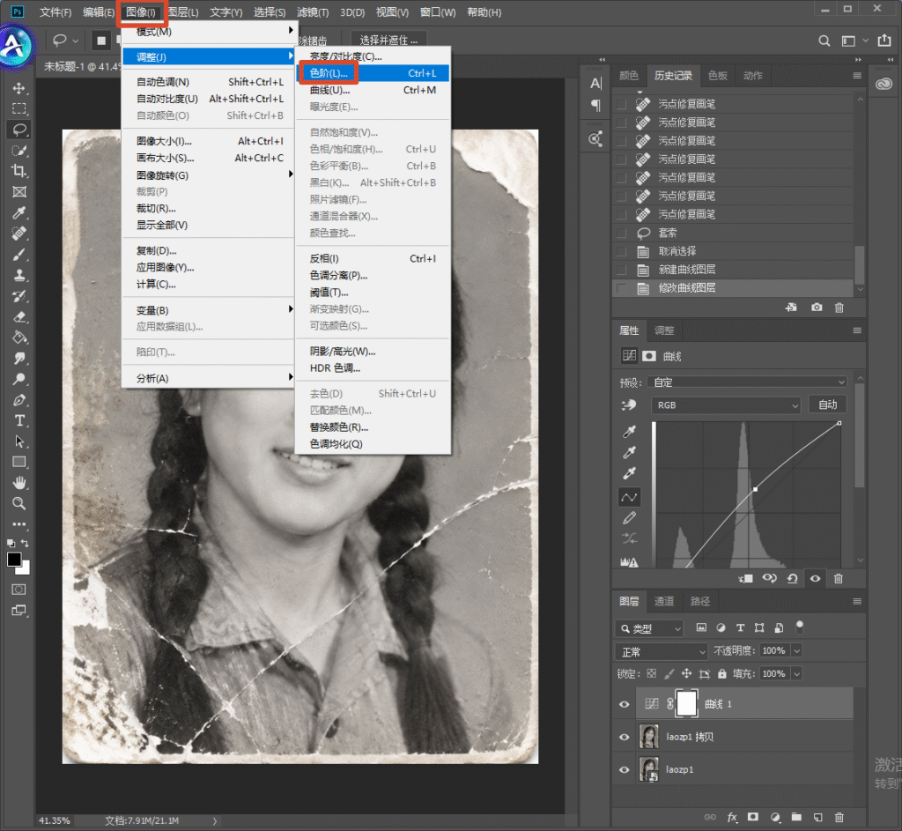The image size is (902, 831).
Task: Toggle curves adjustment visibility eye in Properties
Action: (x=815, y=578)
